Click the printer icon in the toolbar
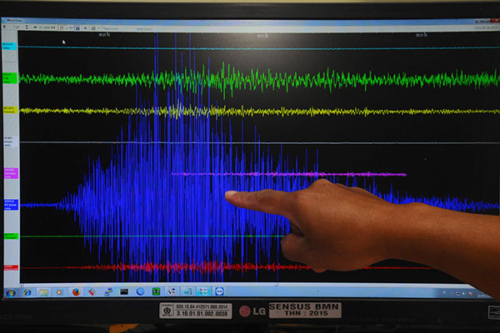Image resolution: width=500 pixels, height=333 pixels. click(94, 28)
